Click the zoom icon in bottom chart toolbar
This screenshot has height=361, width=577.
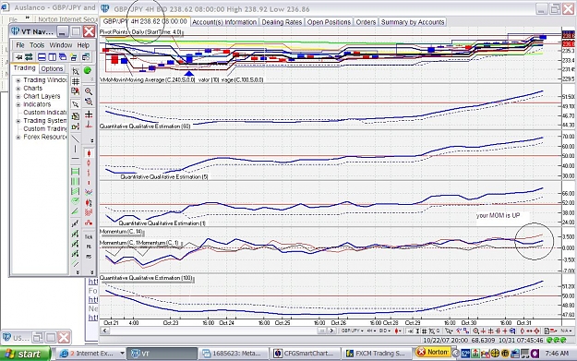(476, 331)
